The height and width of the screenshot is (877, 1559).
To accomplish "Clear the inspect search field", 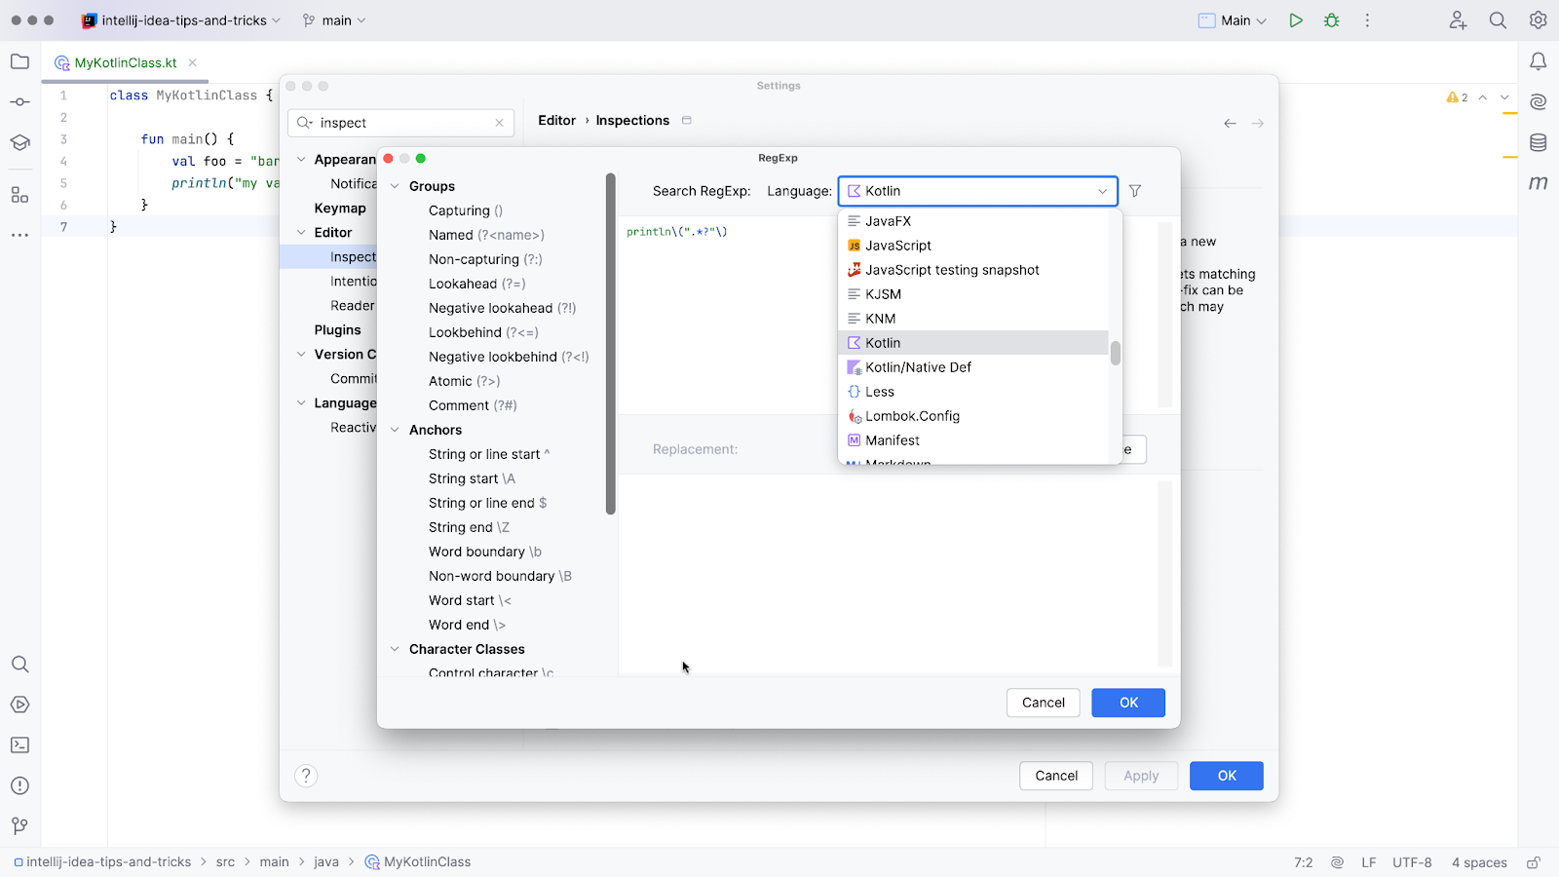I will (x=499, y=123).
